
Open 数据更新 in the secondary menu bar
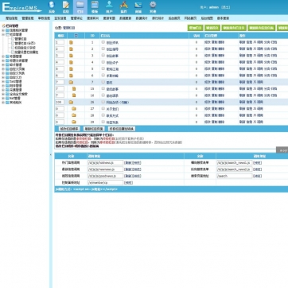tap(125, 18)
